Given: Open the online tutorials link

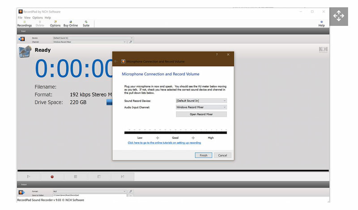Looking at the screenshot, I should pyautogui.click(x=164, y=143).
